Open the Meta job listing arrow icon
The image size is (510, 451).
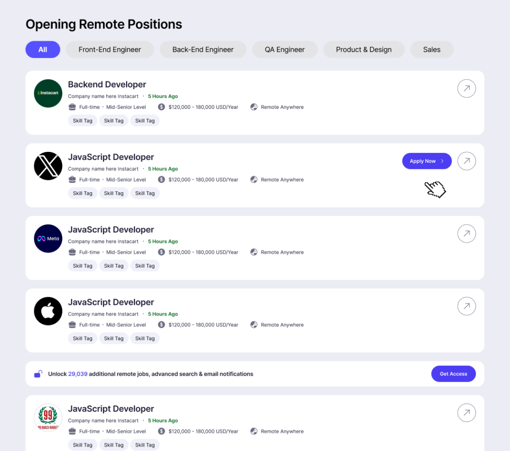[467, 233]
